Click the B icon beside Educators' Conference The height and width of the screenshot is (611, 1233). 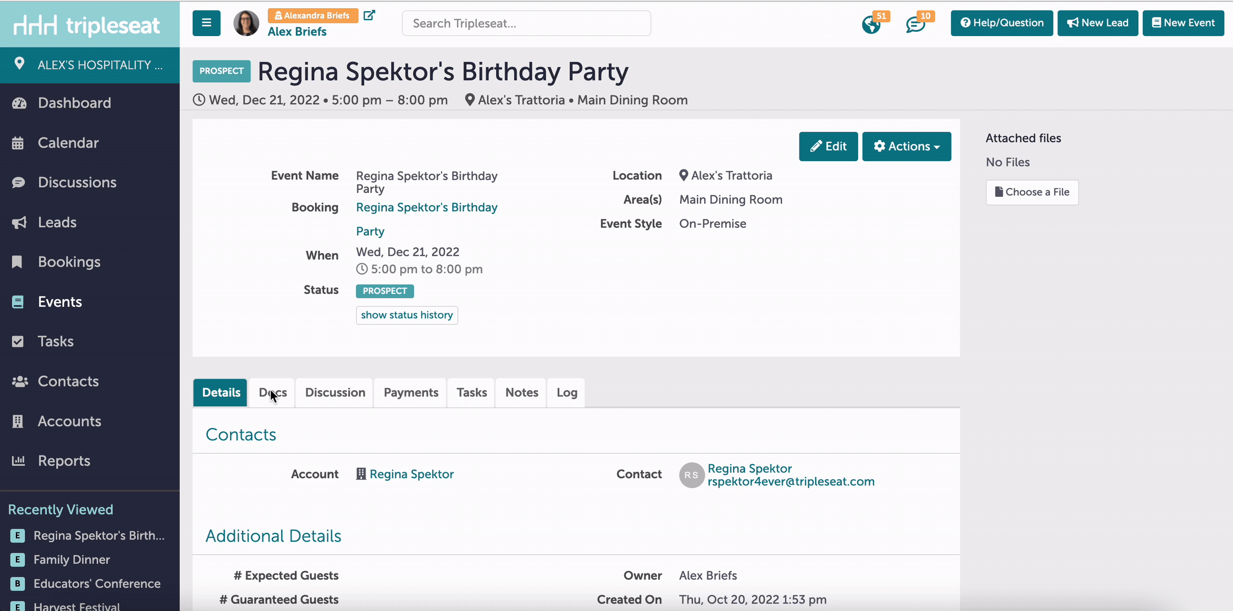click(x=18, y=584)
